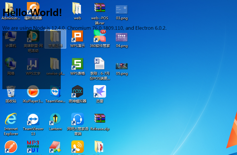
Task: Click the "We are using Node.js 12.4.0" line
Action: [x=84, y=28]
